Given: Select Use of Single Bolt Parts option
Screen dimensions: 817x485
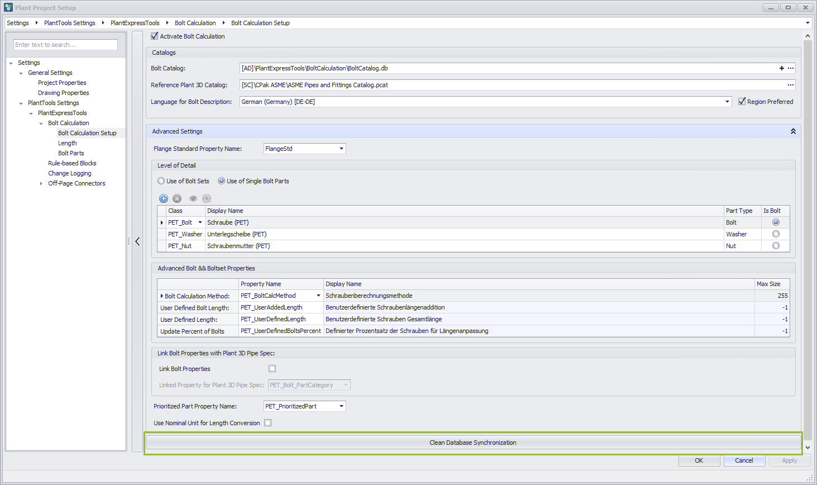Looking at the screenshot, I should tap(222, 181).
